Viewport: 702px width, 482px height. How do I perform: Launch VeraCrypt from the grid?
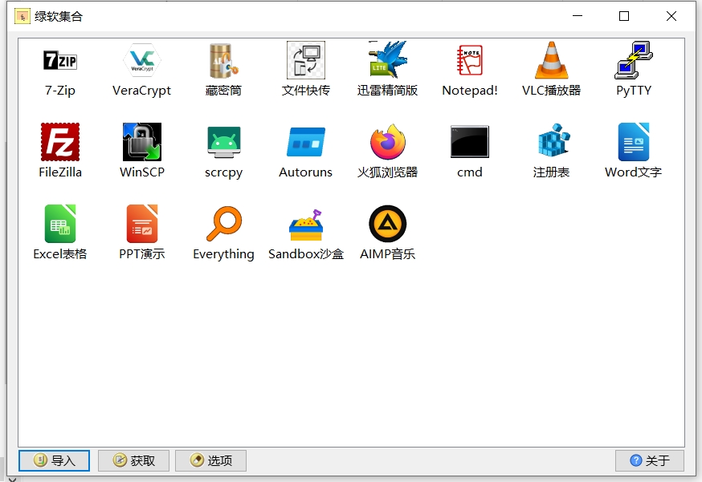pyautogui.click(x=142, y=60)
